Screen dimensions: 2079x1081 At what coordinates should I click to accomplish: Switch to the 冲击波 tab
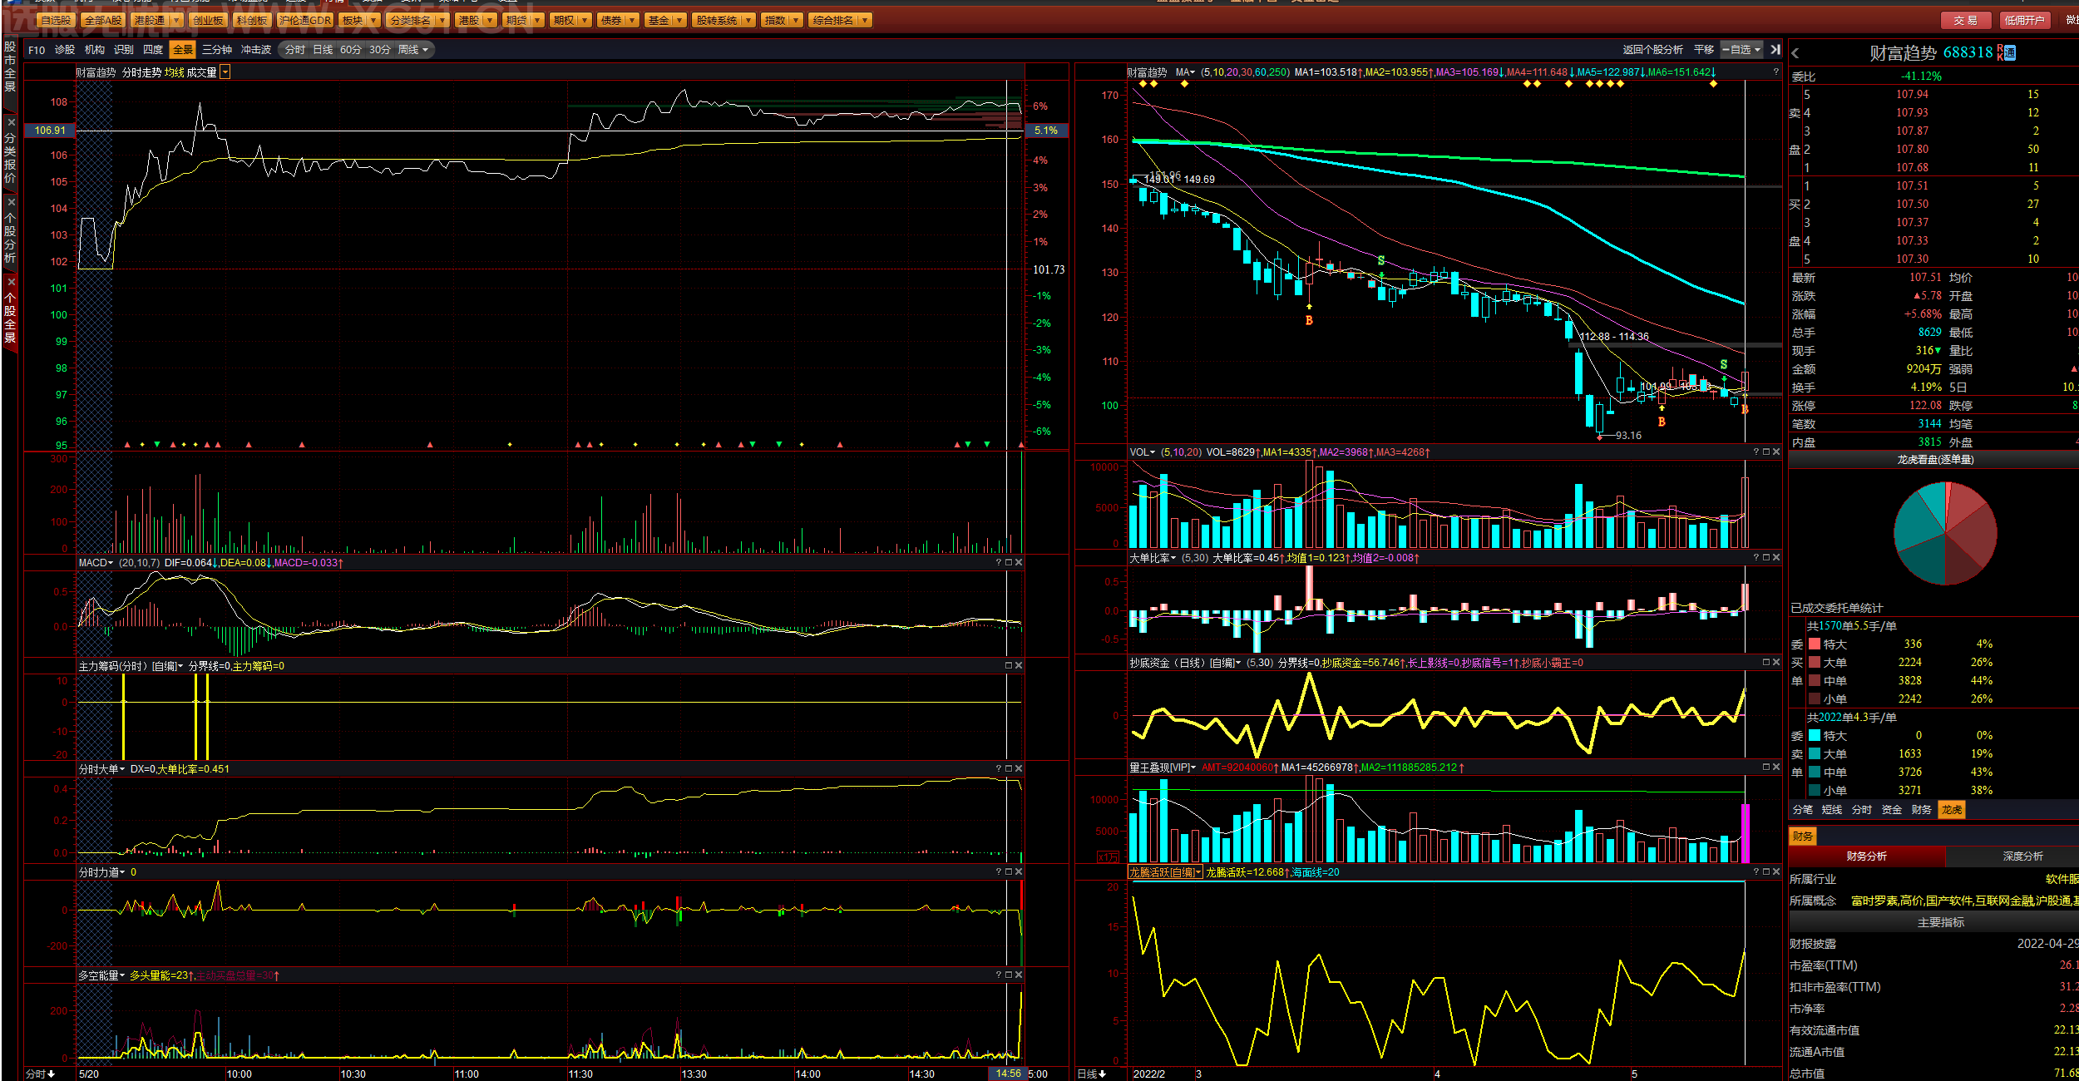tap(256, 50)
